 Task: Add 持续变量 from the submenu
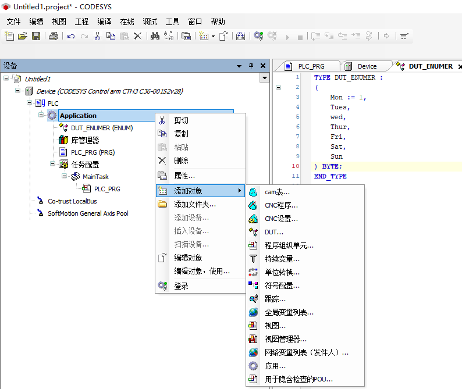pyautogui.click(x=305, y=259)
